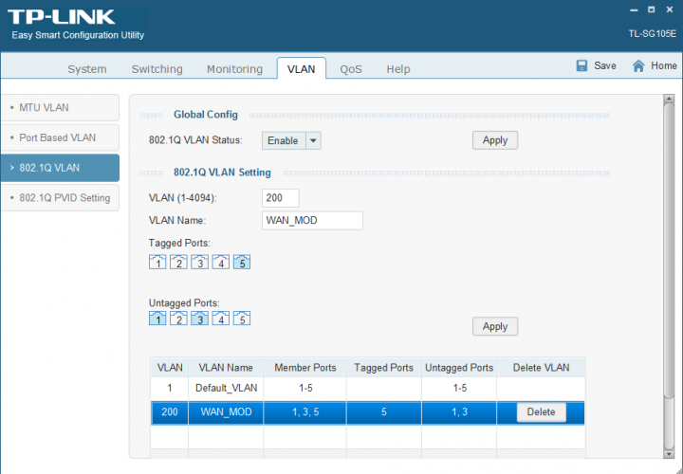Click scrollbar up arrow

tap(669, 99)
